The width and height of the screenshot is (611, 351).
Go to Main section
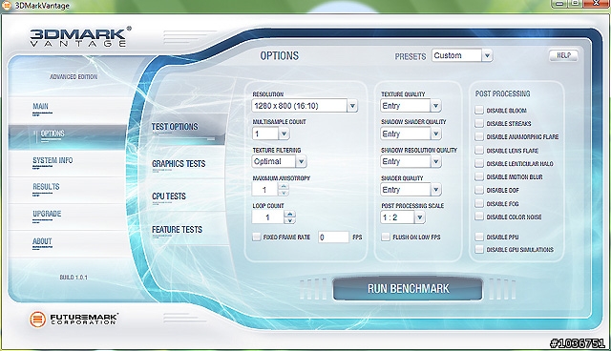coord(40,106)
